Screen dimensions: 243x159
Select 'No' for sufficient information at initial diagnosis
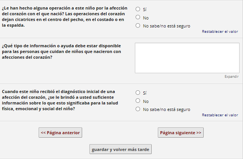coord(138,101)
